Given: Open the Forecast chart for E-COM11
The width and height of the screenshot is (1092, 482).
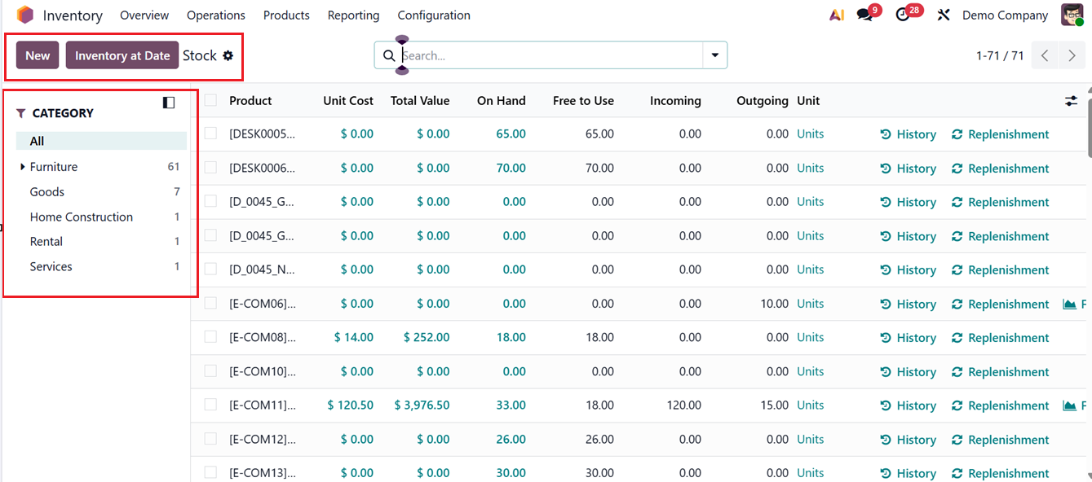Looking at the screenshot, I should pos(1071,405).
